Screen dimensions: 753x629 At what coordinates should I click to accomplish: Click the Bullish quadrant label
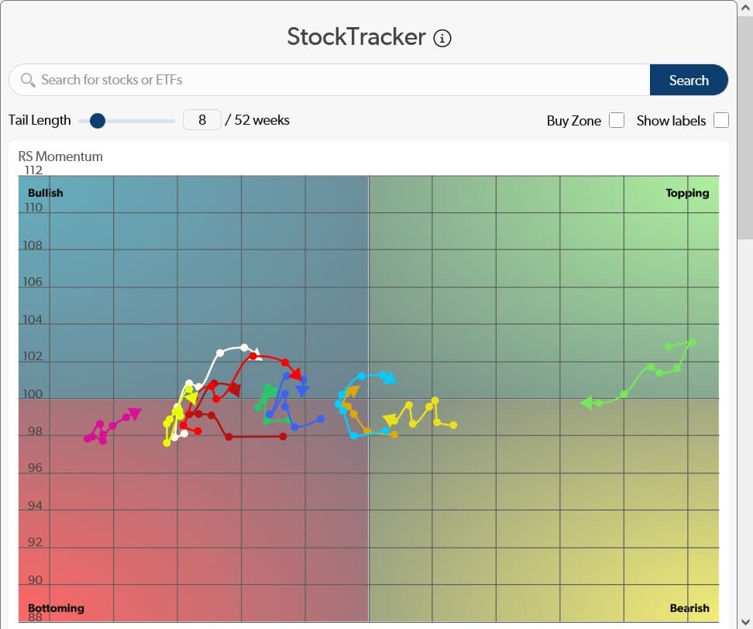(46, 193)
